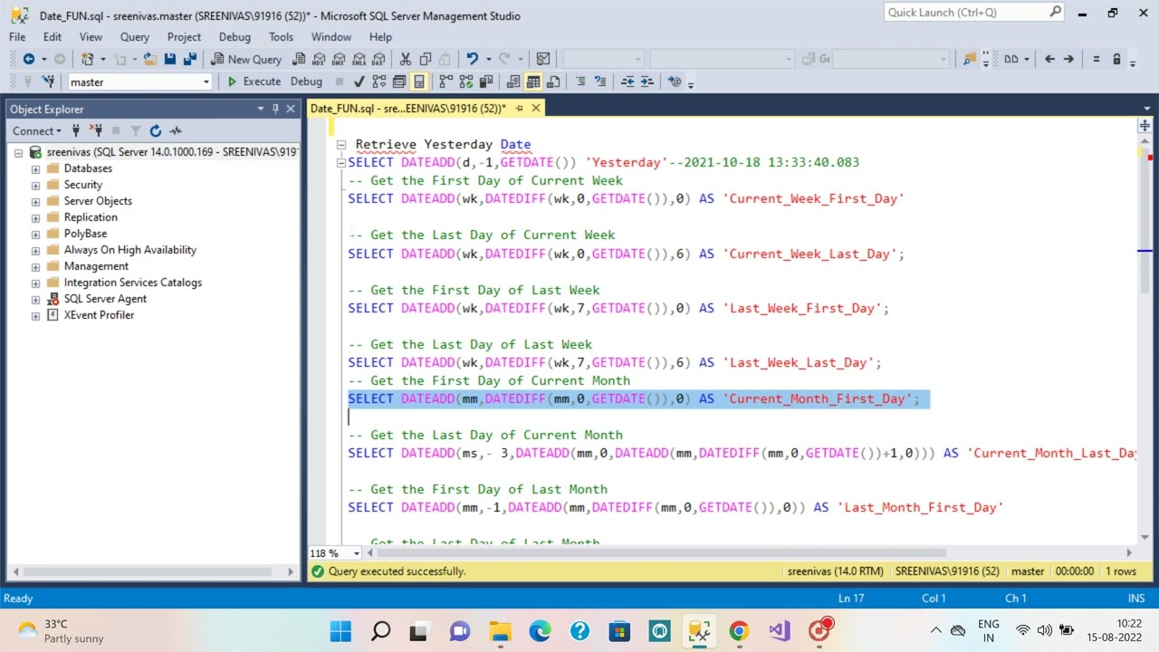Pin the Object Explorer panel
Screen dimensions: 1159x652
click(x=275, y=109)
